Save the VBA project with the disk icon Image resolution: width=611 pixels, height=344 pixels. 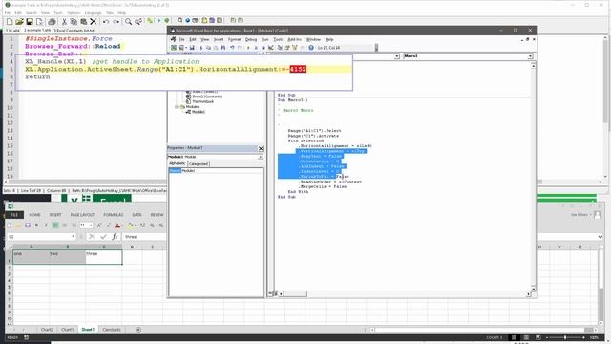[192, 48]
